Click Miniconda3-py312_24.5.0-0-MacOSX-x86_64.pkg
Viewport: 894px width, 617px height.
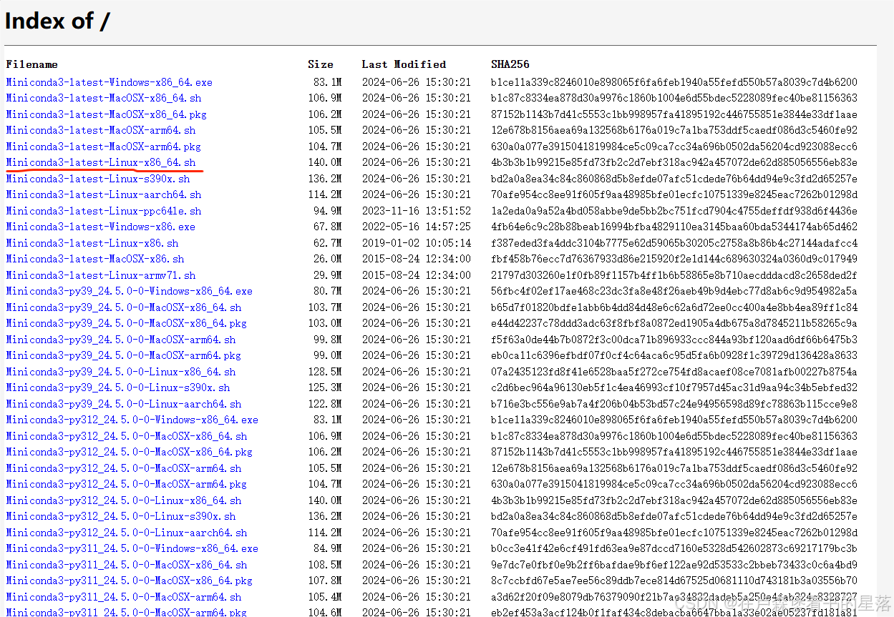[x=130, y=452]
